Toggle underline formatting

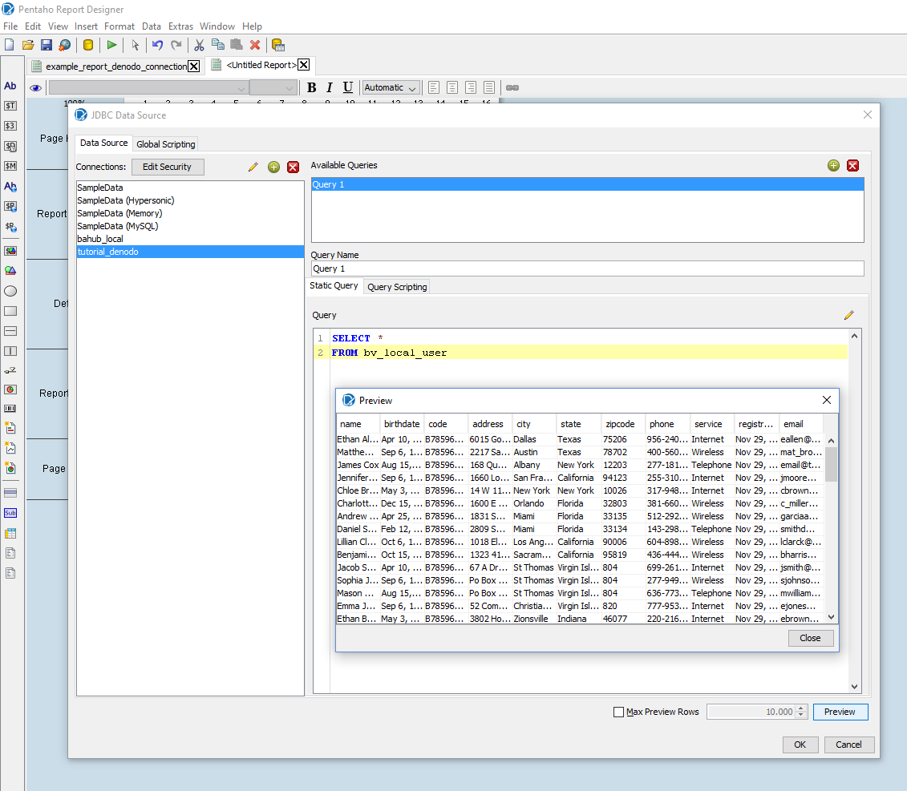348,87
